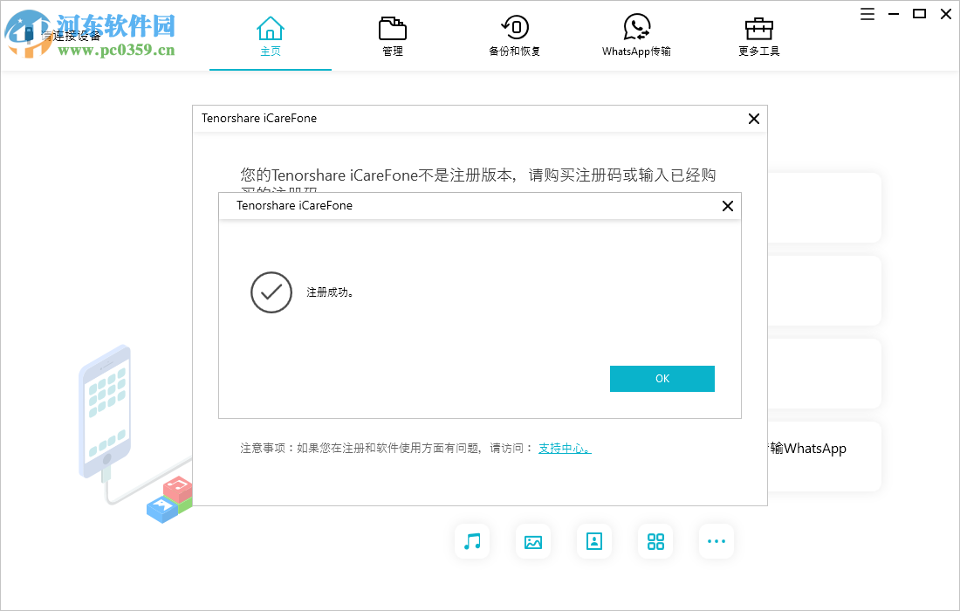Image resolution: width=960 pixels, height=611 pixels.
Task: Open the 更多工具 toolbox icon
Action: tap(758, 28)
